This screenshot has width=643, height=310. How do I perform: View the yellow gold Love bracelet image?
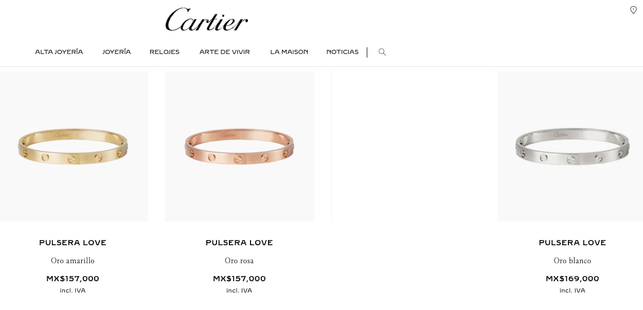tap(74, 147)
